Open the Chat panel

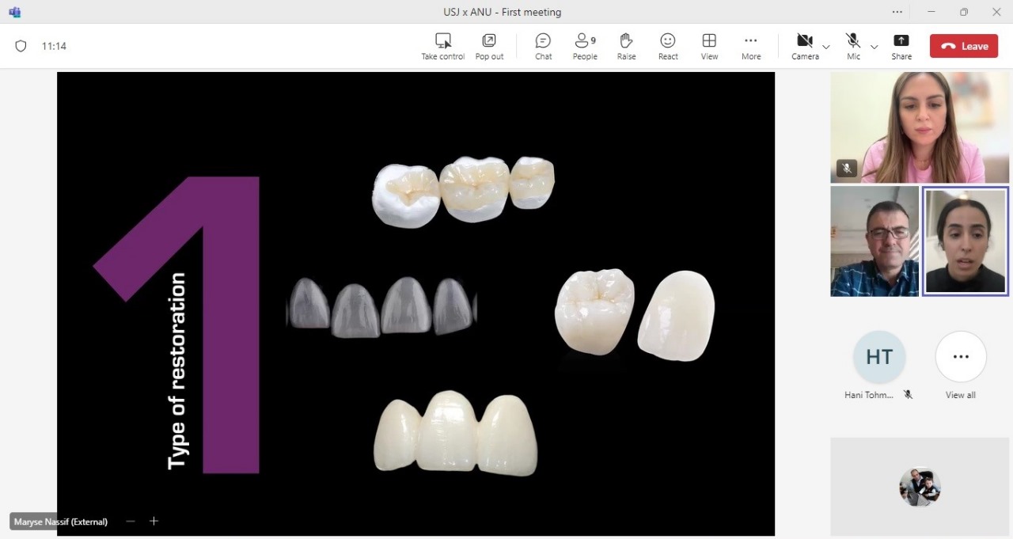tap(543, 41)
